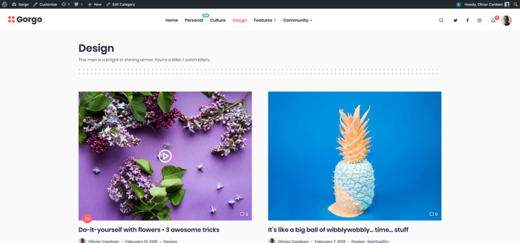520x243 pixels.
Task: Open the Facebook social icon
Action: (467, 20)
